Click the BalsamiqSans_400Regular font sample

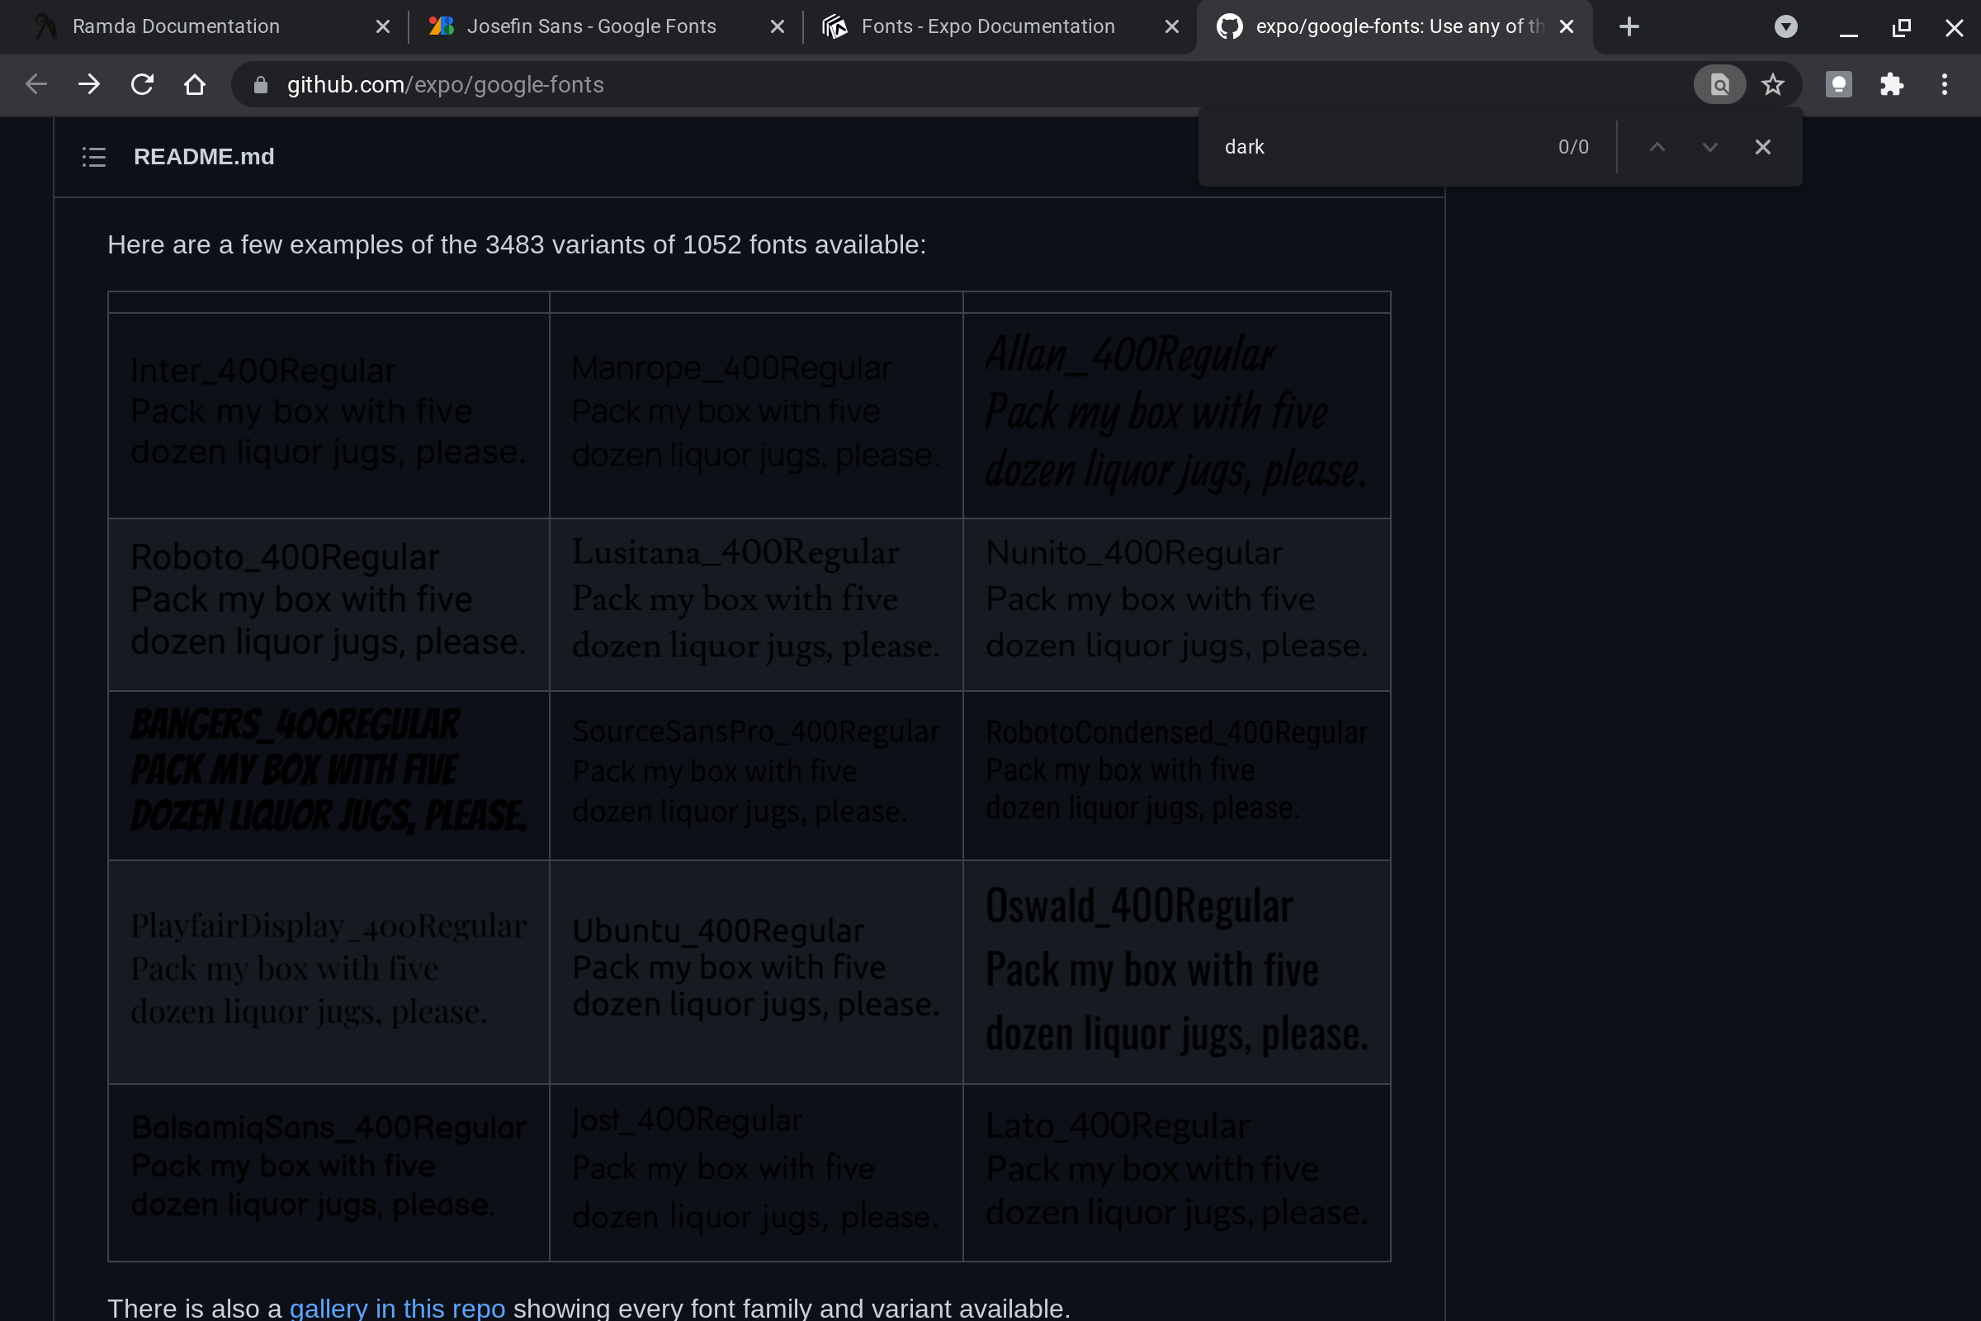pyautogui.click(x=329, y=1166)
